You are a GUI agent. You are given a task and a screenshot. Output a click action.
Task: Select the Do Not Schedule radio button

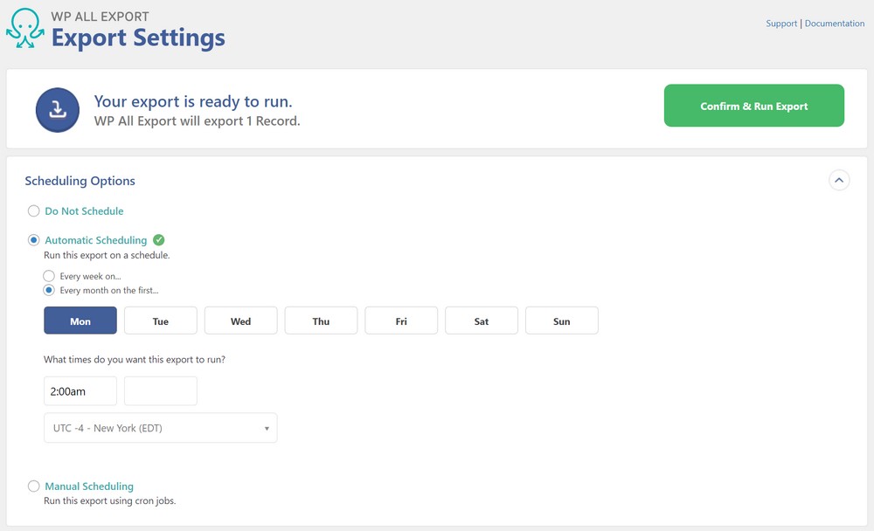(x=33, y=211)
